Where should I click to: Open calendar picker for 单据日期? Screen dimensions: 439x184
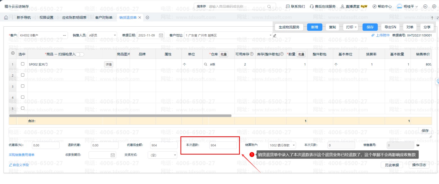pos(161,35)
